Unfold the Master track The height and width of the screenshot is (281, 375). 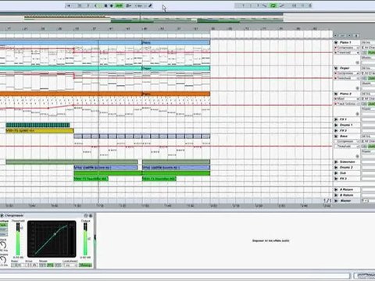[x=336, y=201]
